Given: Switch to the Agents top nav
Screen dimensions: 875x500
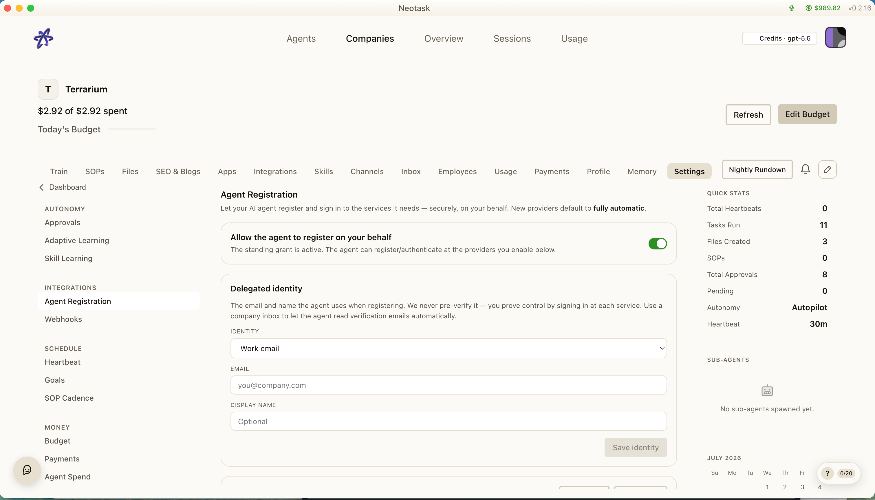Looking at the screenshot, I should 301,39.
